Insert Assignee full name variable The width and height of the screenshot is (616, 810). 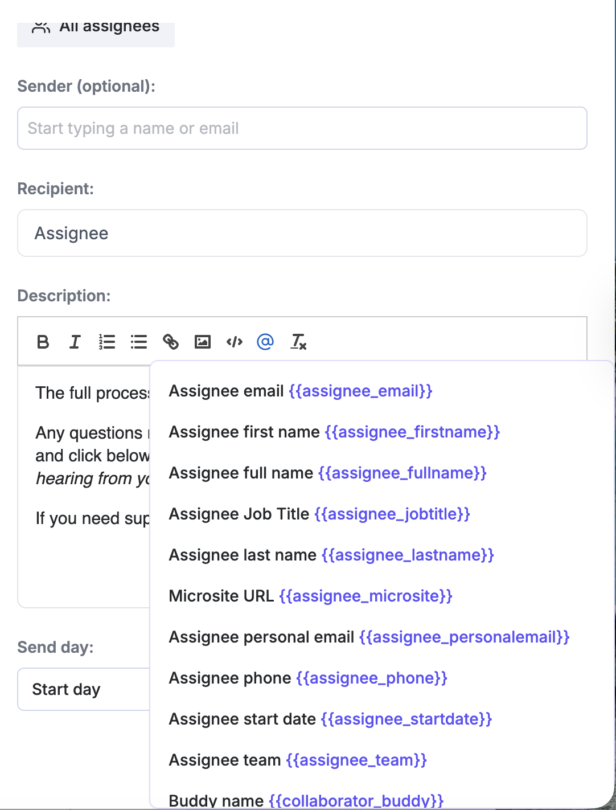click(x=328, y=473)
